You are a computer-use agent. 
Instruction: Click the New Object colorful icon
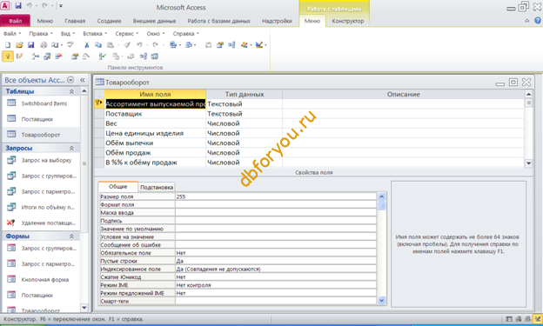[245, 45]
